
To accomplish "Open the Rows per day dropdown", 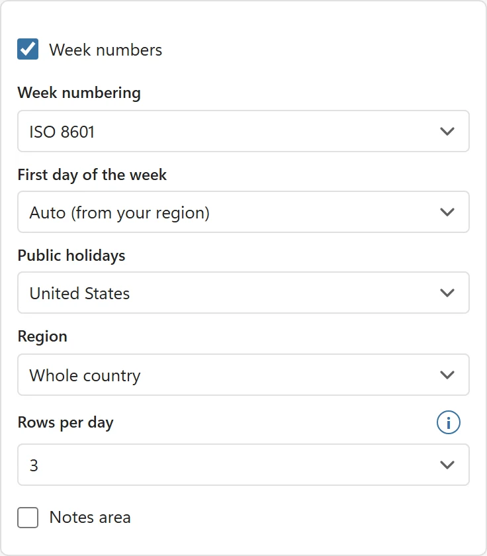I will (243, 465).
